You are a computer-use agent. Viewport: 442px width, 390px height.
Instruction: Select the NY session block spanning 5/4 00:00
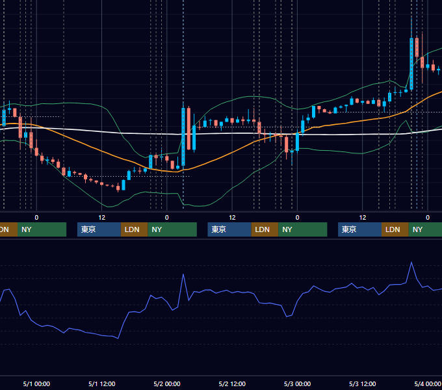coord(425,229)
